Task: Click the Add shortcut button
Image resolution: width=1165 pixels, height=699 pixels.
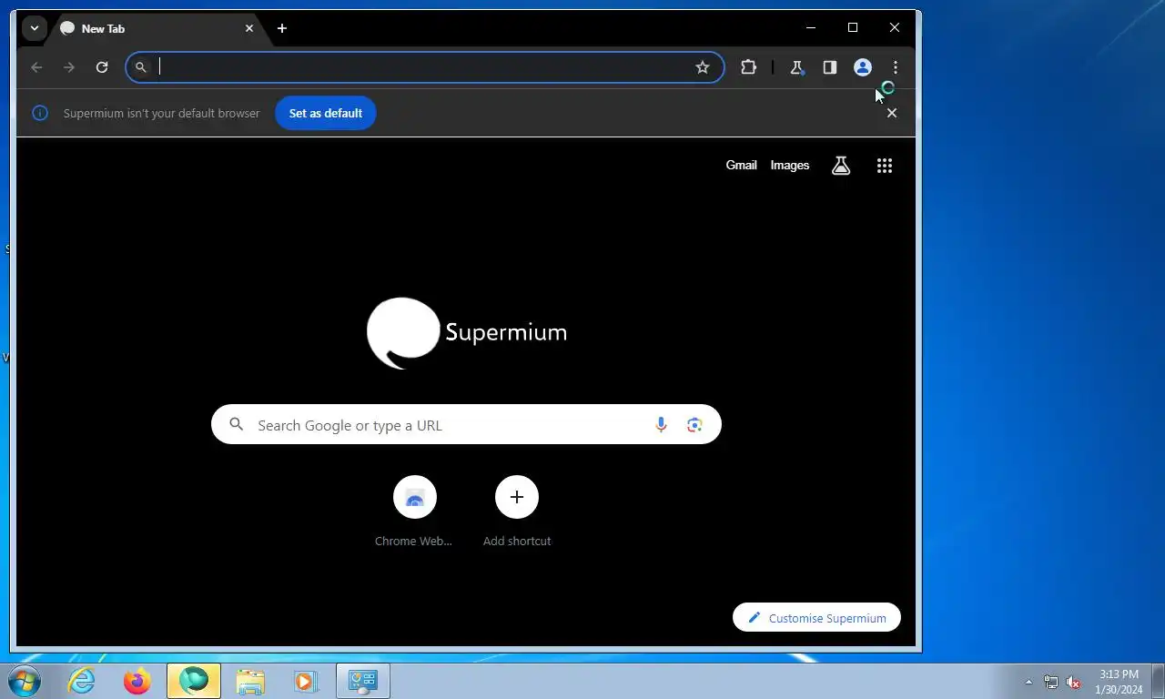Action: tap(517, 512)
